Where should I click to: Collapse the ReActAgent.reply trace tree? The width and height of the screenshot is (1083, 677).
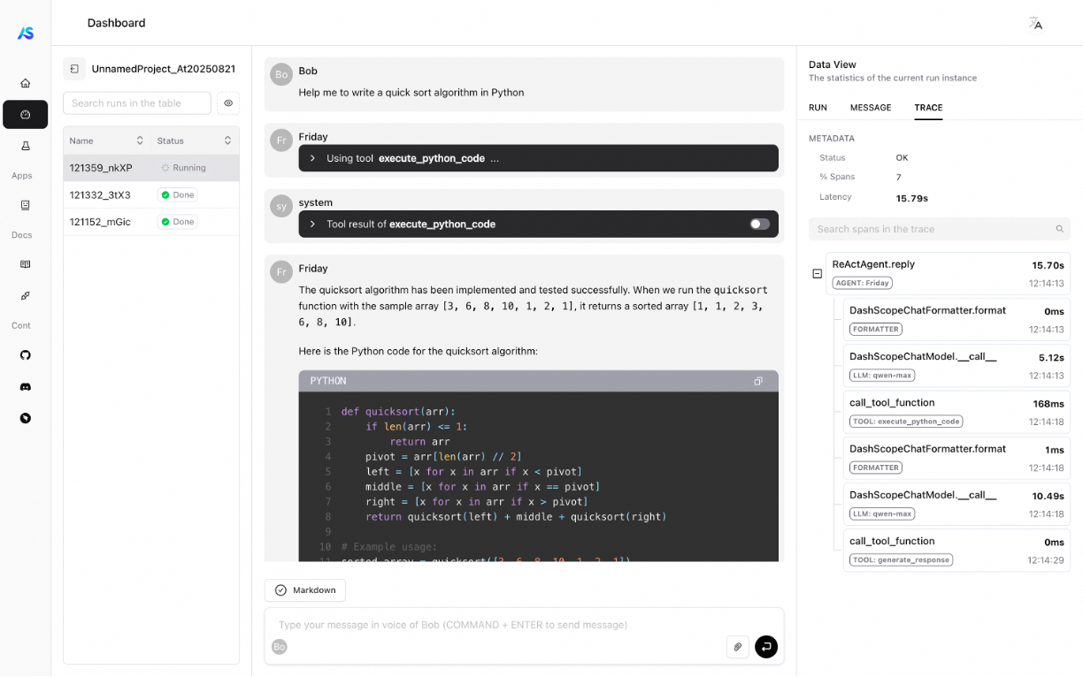click(818, 274)
